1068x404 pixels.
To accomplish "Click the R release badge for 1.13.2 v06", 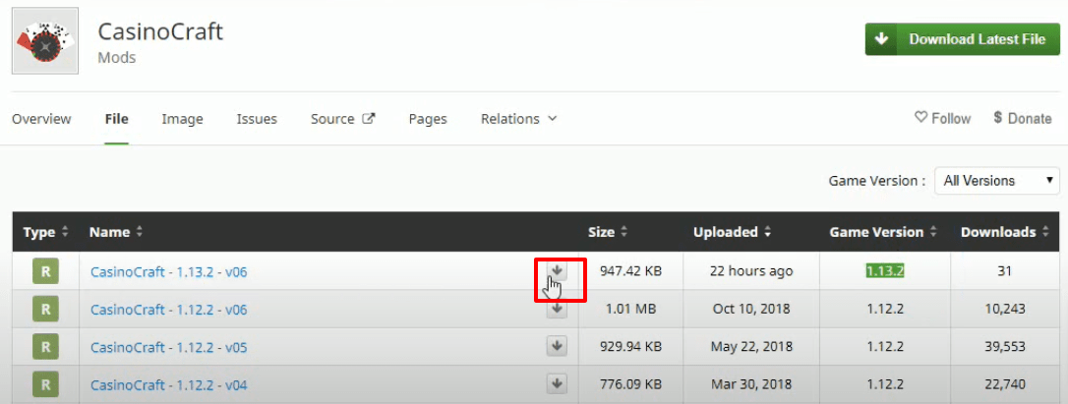I will tap(45, 270).
